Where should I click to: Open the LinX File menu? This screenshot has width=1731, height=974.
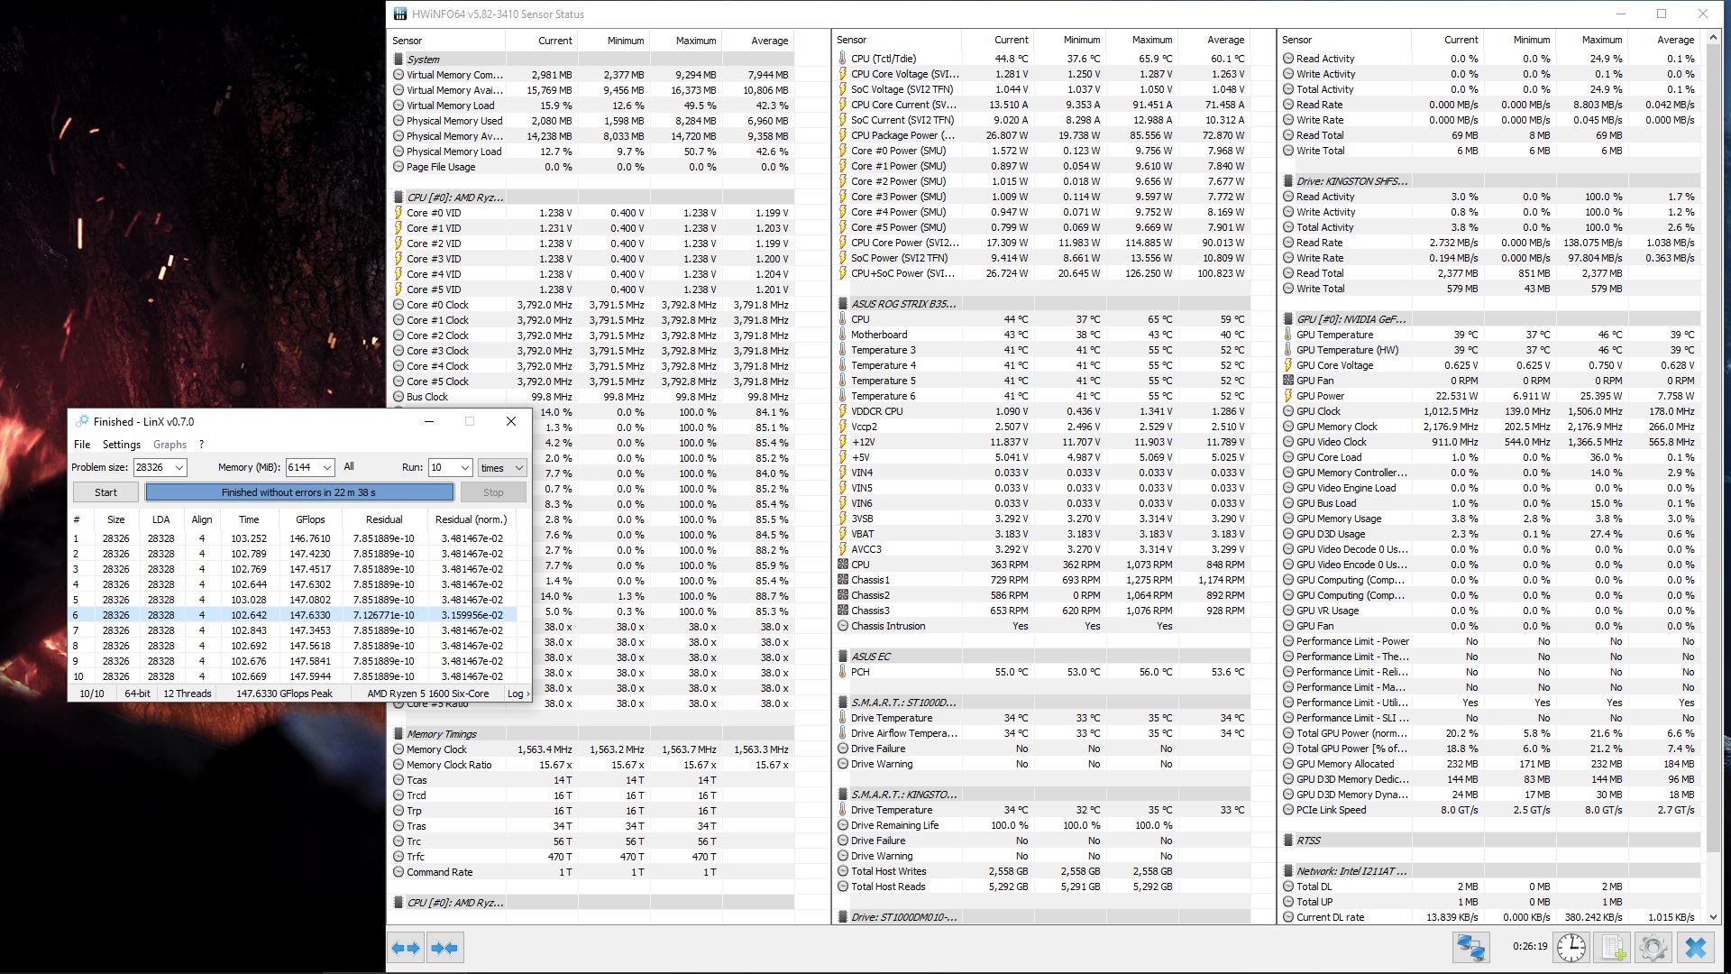82,445
